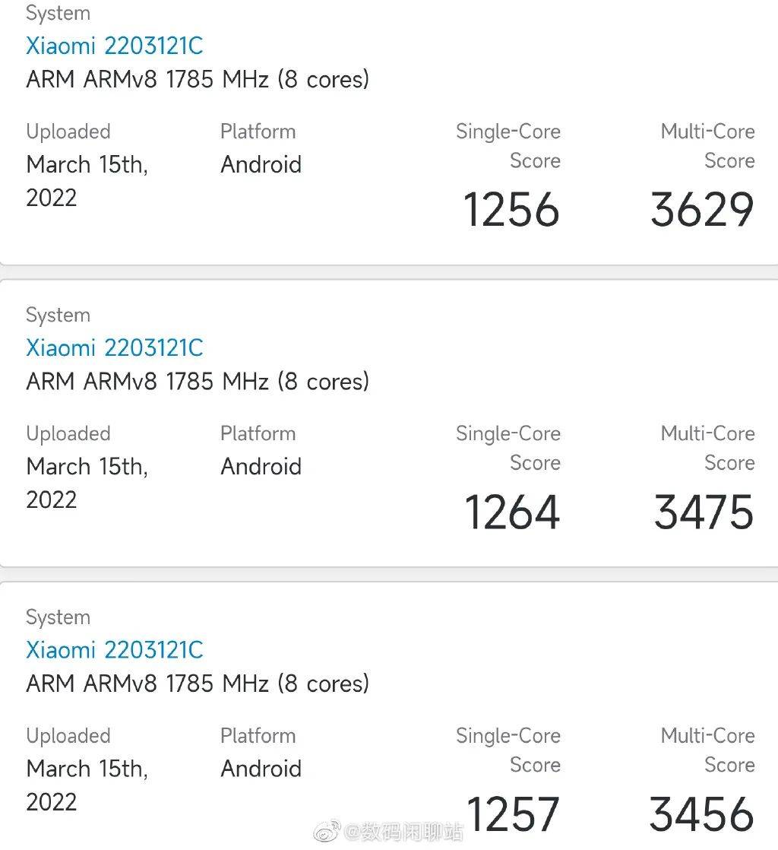Select the second result's Android platform text
This screenshot has width=778, height=850.
coord(261,466)
